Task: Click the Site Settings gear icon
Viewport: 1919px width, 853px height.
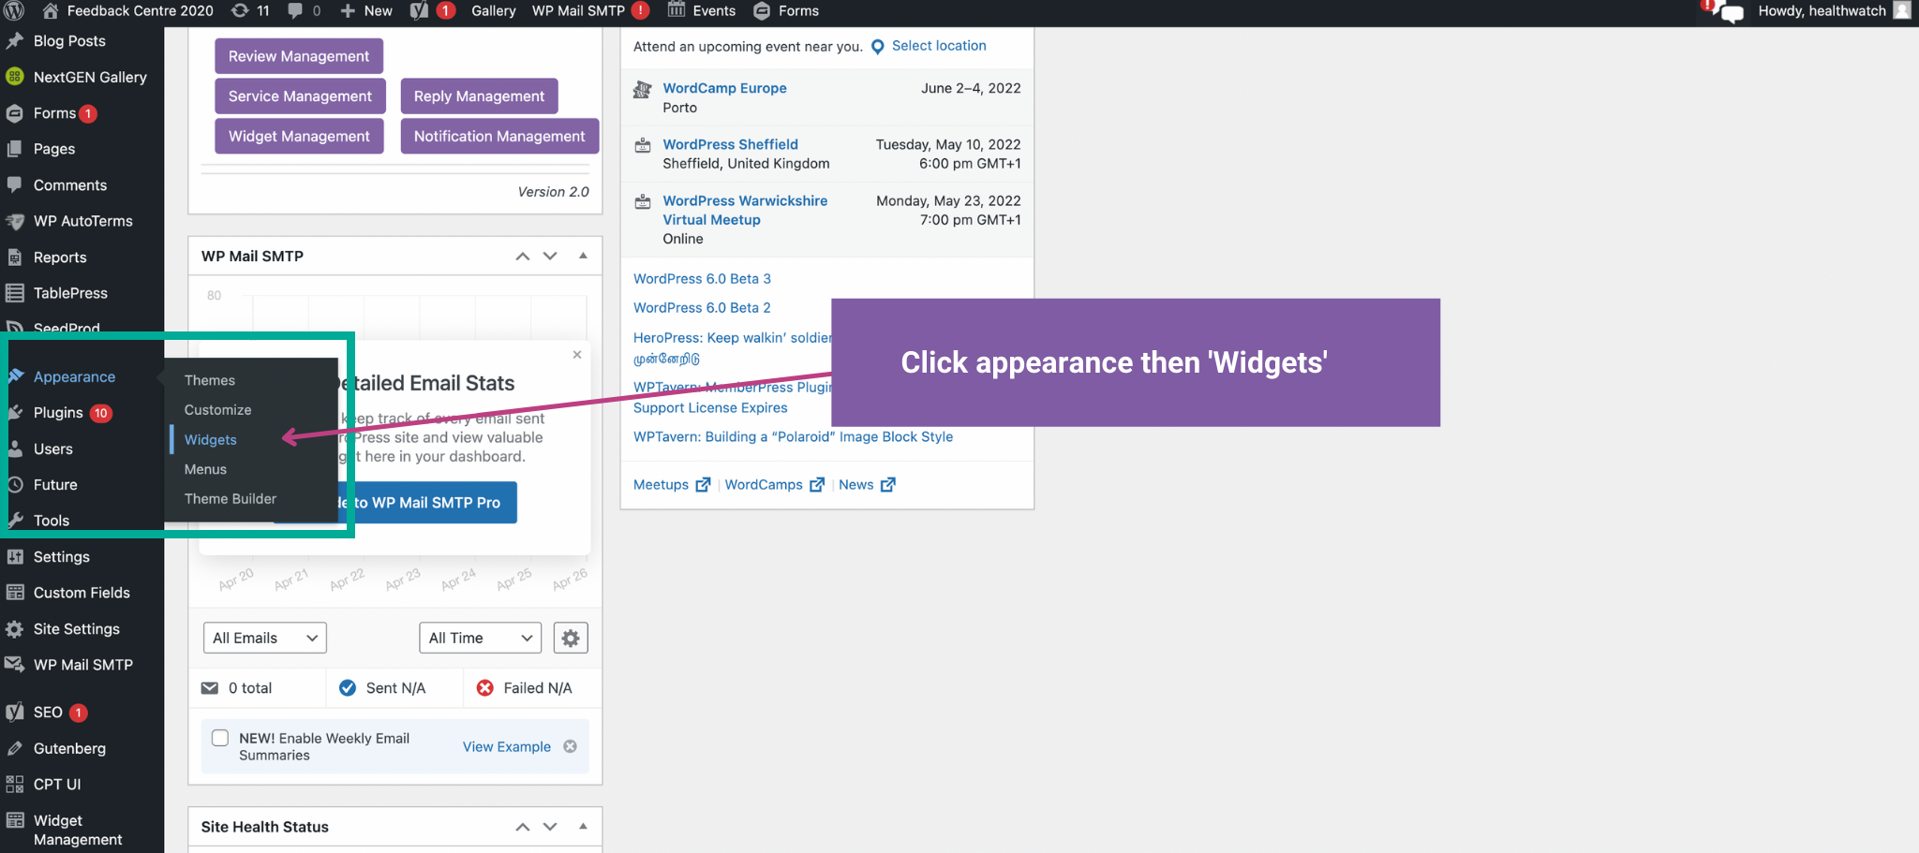Action: tap(14, 629)
